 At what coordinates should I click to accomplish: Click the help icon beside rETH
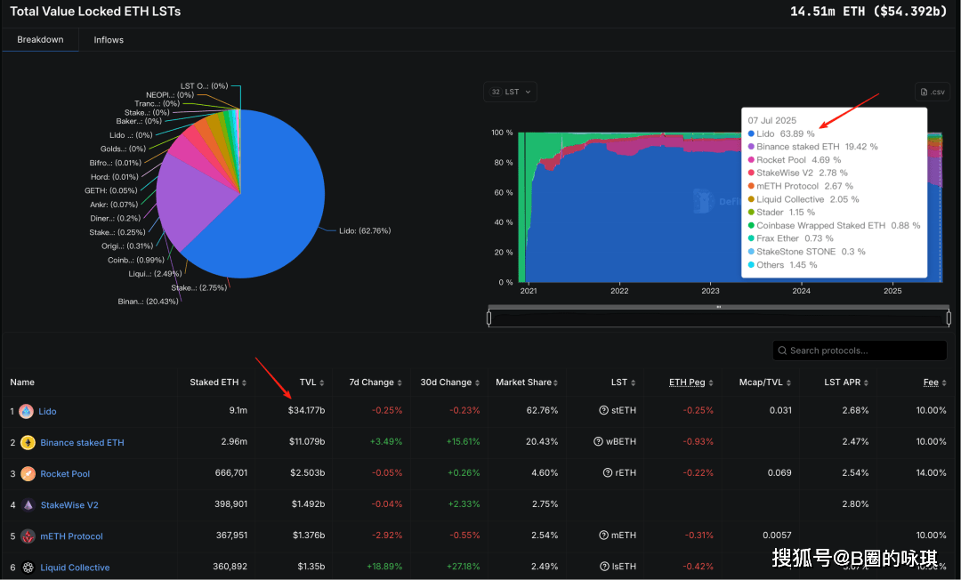[x=608, y=473]
